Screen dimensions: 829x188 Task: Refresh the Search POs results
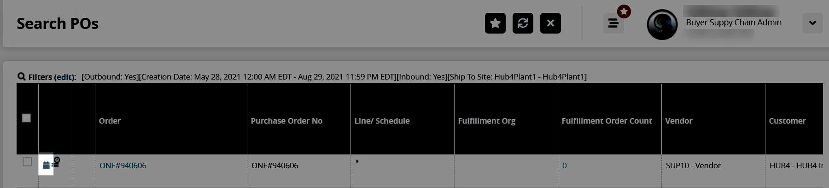coord(523,23)
